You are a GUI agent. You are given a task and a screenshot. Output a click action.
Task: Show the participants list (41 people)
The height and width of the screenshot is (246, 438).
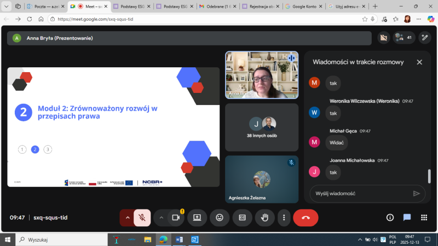(x=404, y=38)
